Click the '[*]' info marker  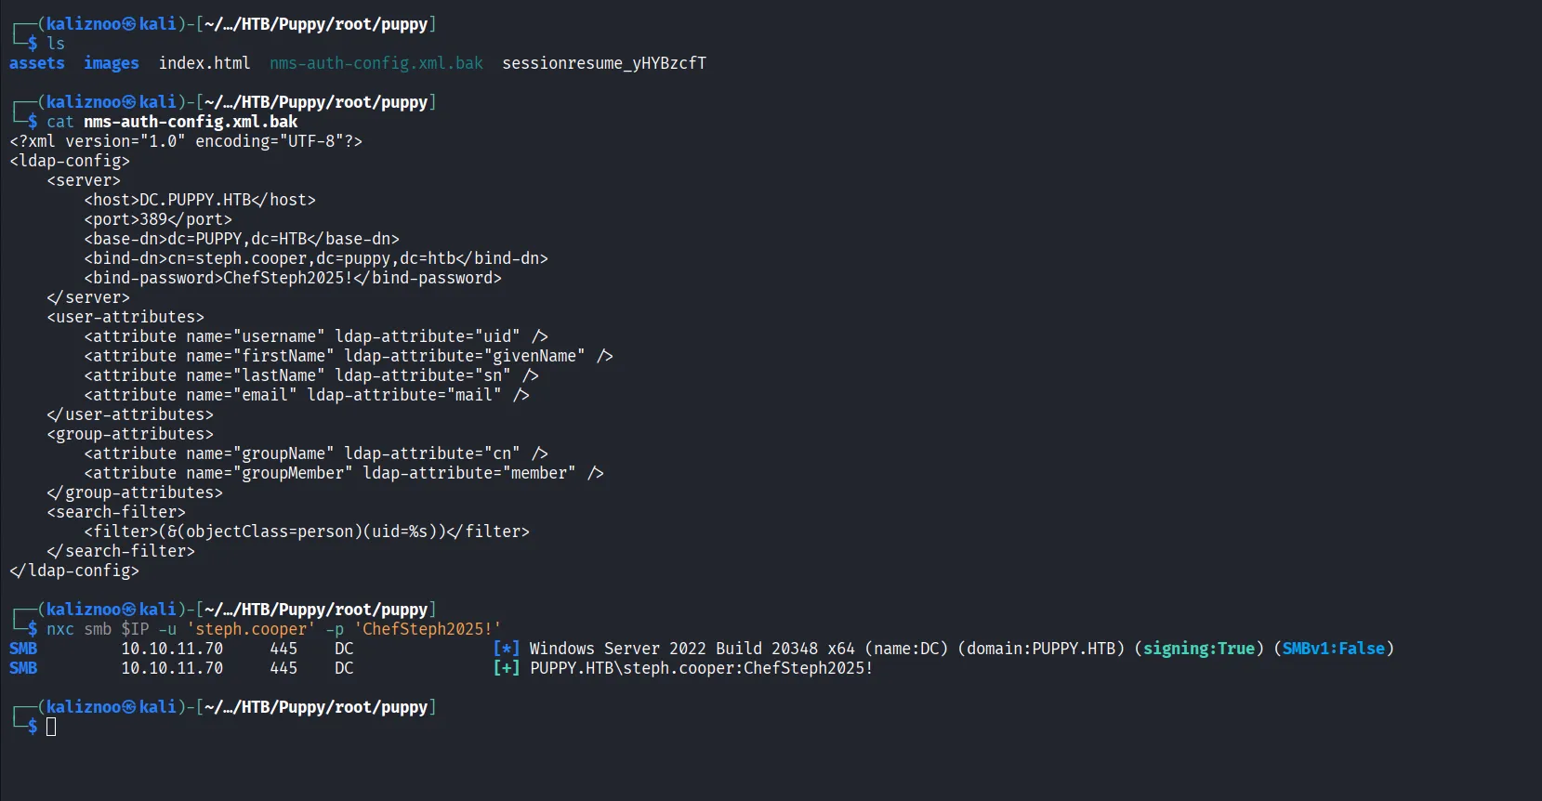tap(507, 649)
